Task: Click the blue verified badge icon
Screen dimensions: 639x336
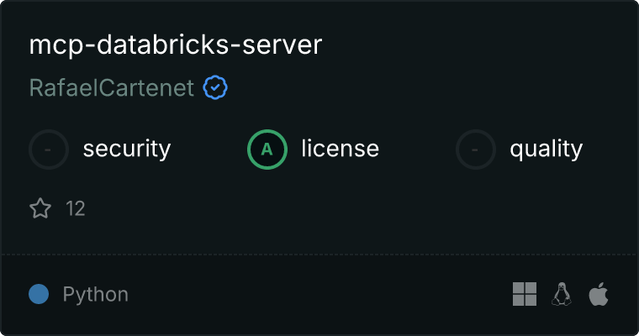Action: point(215,87)
